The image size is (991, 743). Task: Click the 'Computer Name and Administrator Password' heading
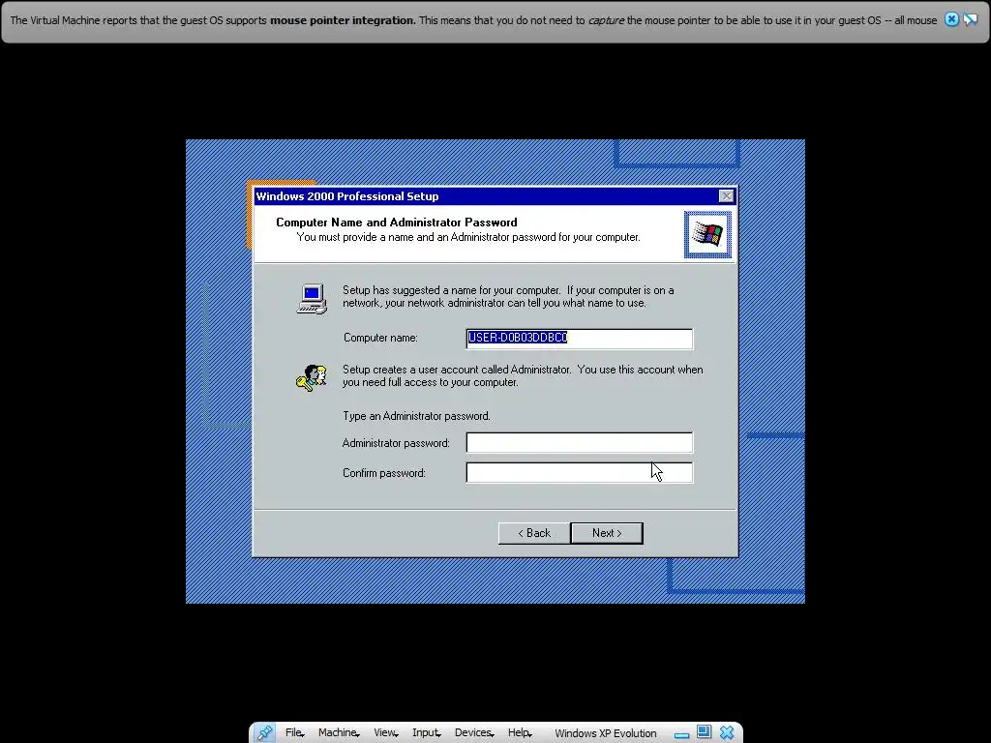[x=396, y=223]
